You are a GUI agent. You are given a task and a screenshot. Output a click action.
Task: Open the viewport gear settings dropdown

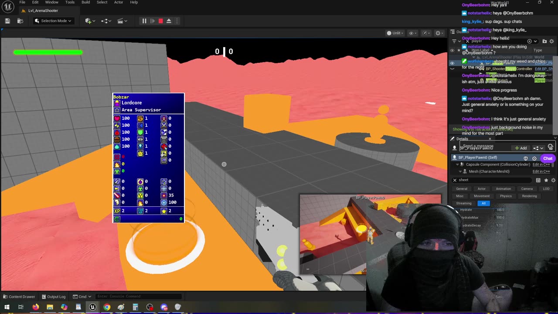(x=439, y=33)
